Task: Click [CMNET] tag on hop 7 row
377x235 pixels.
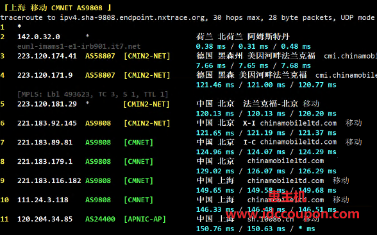Action: coord(138,143)
